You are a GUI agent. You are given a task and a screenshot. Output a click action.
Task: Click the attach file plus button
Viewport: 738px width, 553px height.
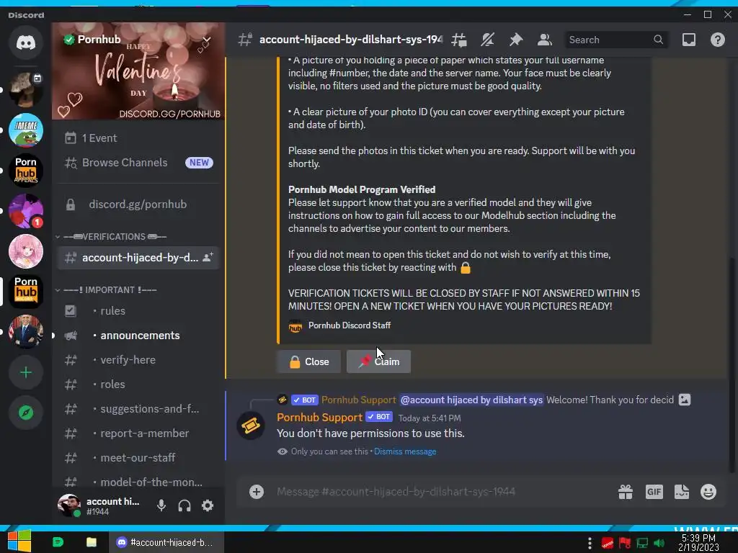[x=257, y=492]
